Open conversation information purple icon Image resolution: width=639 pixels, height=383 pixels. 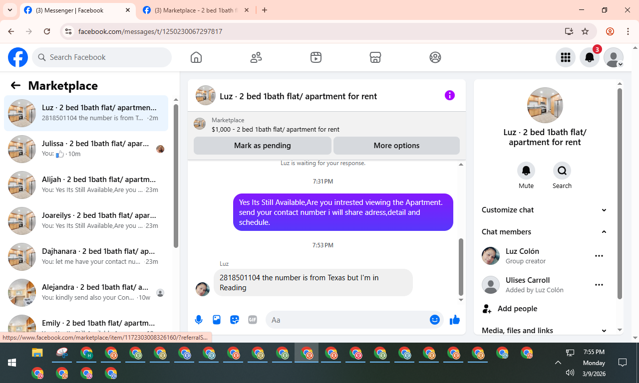pos(450,95)
